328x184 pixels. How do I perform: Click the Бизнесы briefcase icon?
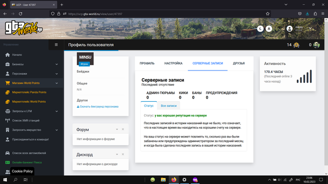(x=8, y=64)
